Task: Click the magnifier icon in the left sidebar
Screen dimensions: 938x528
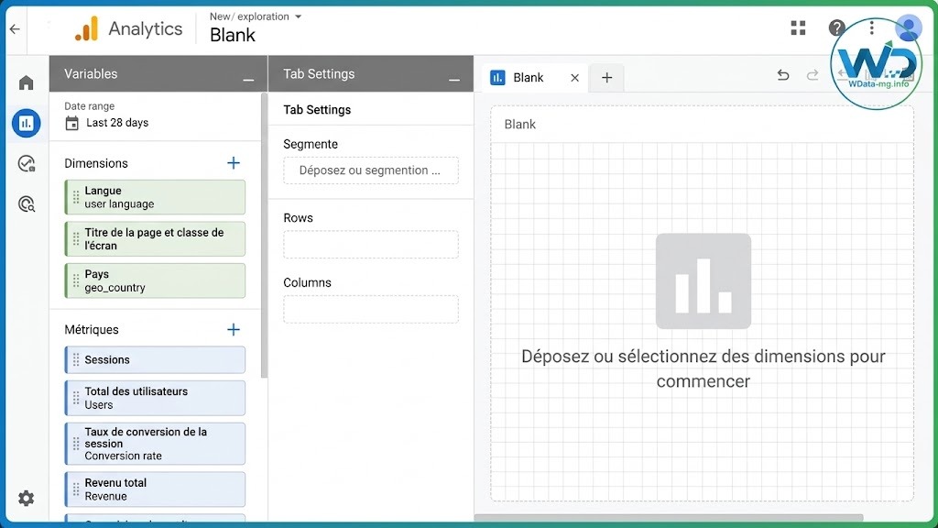Action: (x=26, y=203)
